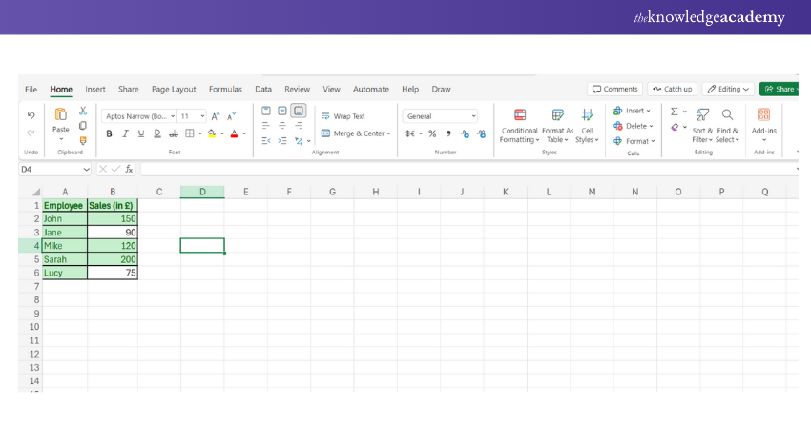Image resolution: width=811 pixels, height=429 pixels.
Task: Select cell B5 containing 200
Action: (x=113, y=259)
